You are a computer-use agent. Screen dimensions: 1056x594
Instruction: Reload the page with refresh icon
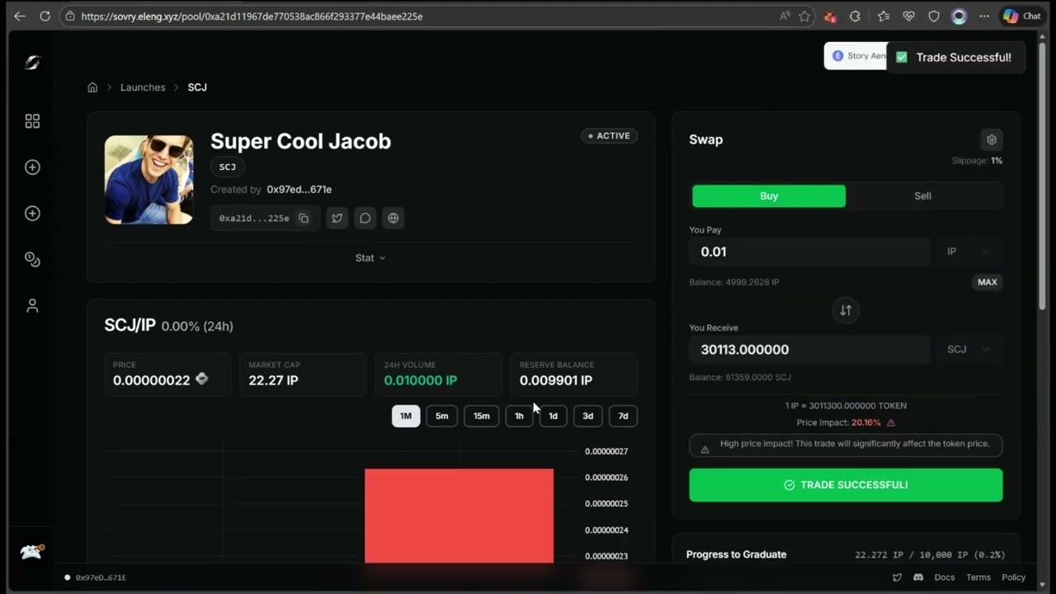pyautogui.click(x=45, y=16)
